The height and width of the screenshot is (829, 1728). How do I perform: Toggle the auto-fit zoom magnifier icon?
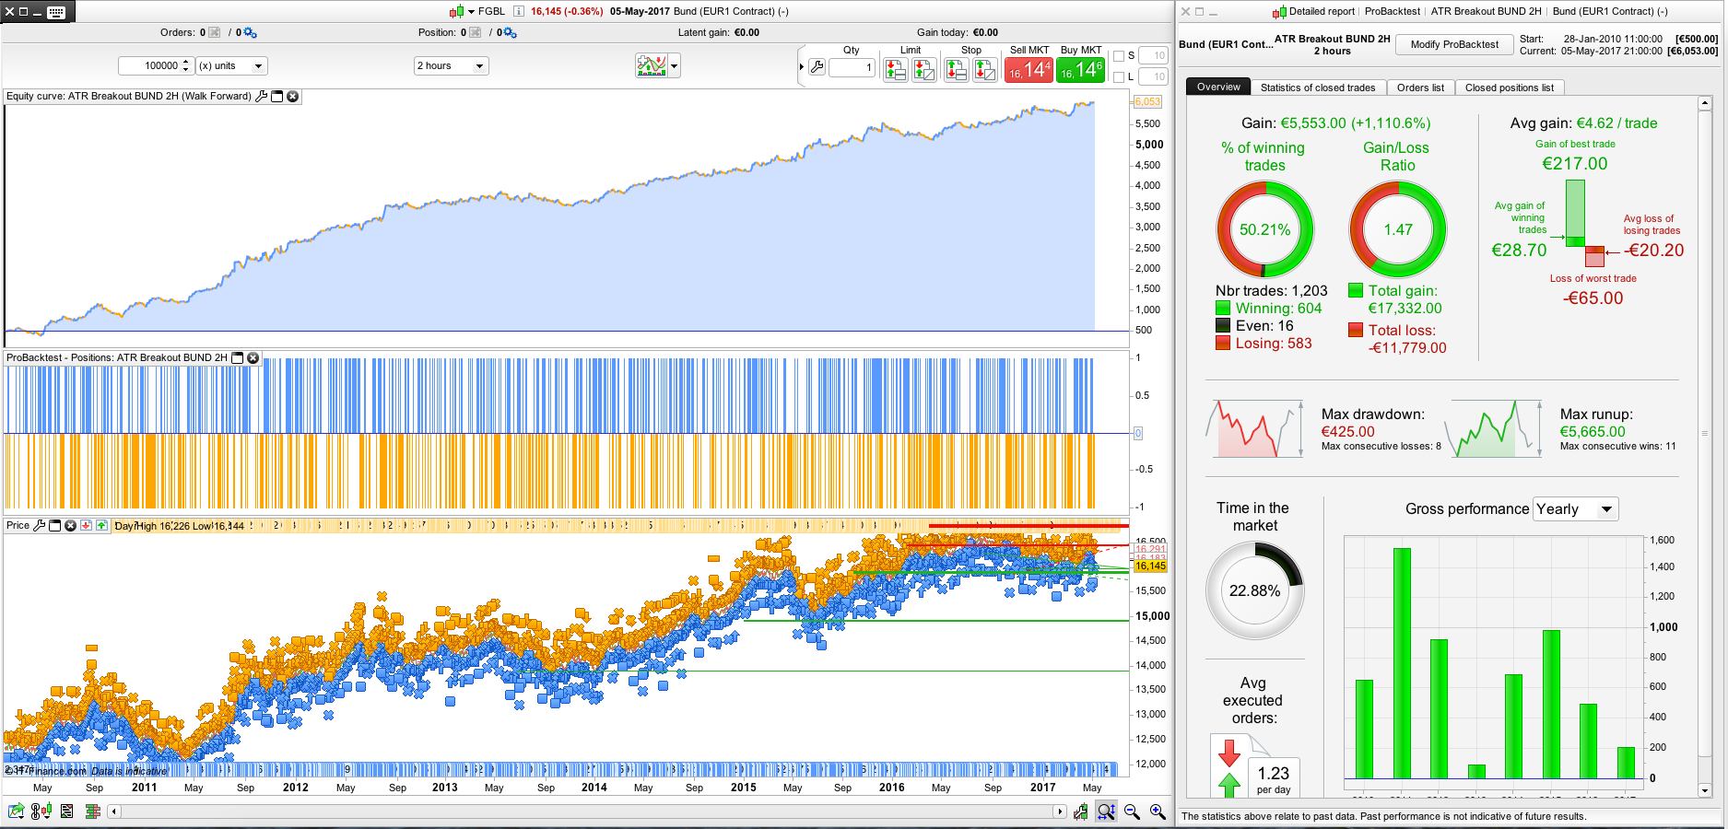pyautogui.click(x=1106, y=811)
